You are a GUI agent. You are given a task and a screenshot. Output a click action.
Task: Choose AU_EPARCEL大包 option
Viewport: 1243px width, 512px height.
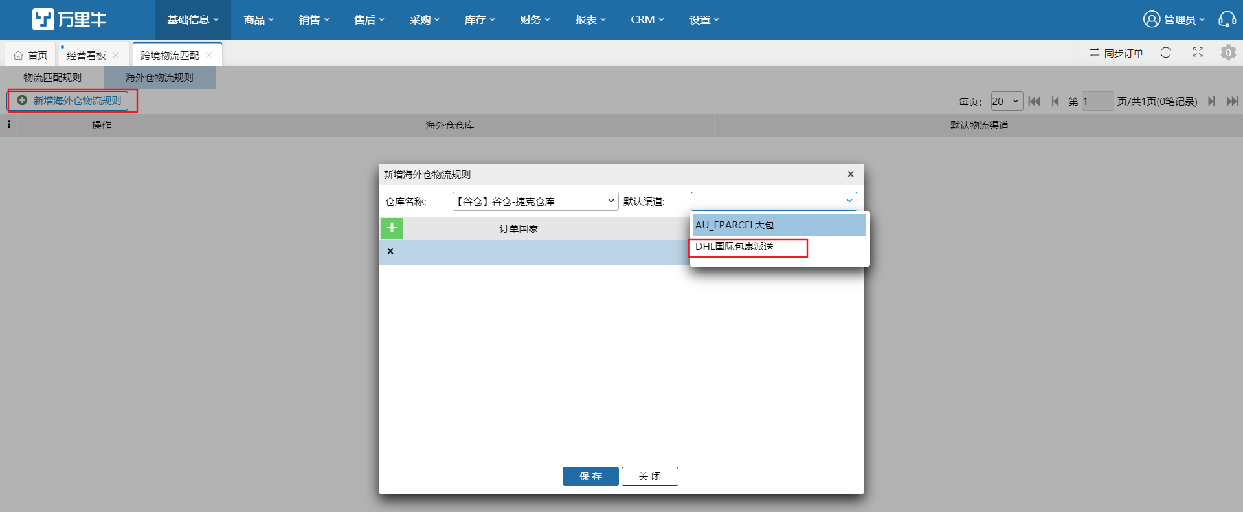tap(779, 225)
